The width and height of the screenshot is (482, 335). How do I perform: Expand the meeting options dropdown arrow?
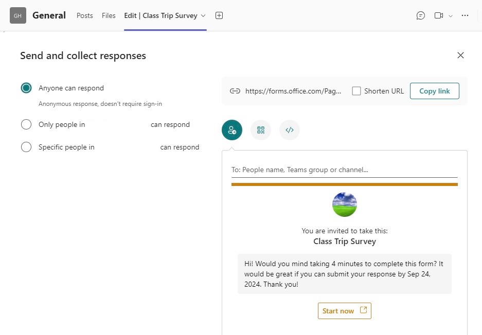(x=451, y=16)
